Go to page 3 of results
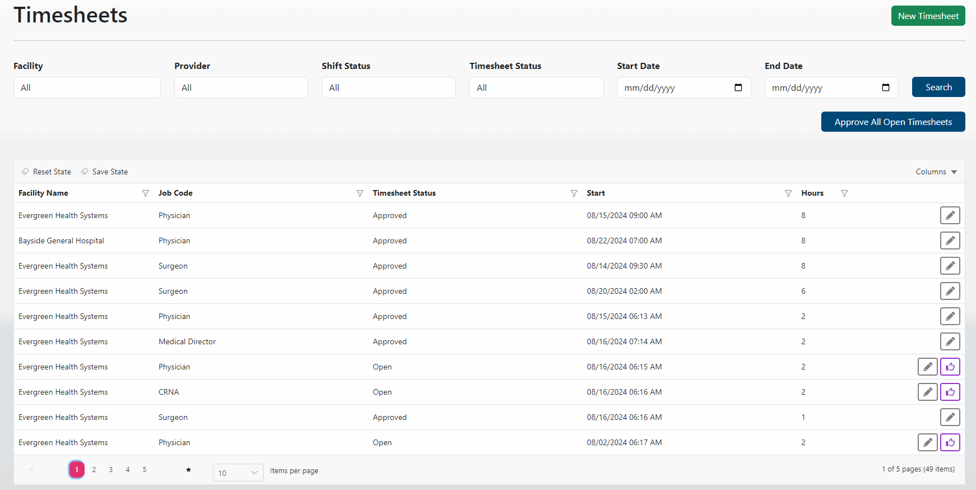This screenshot has width=976, height=490. [x=111, y=470]
